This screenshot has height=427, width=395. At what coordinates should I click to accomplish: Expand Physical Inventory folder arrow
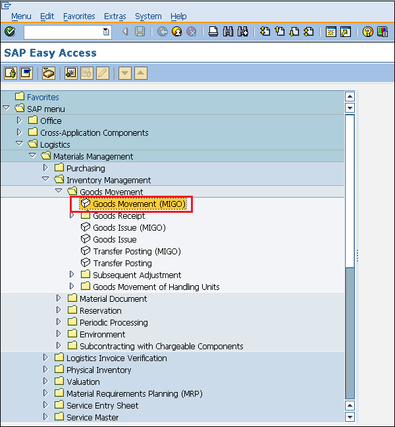click(45, 369)
